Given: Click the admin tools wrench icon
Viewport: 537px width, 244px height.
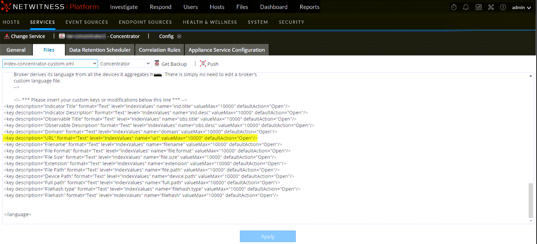Looking at the screenshot, I should (x=491, y=7).
